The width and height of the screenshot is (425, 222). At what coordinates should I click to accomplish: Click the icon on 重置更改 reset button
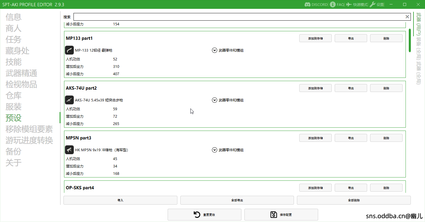pyautogui.click(x=197, y=215)
